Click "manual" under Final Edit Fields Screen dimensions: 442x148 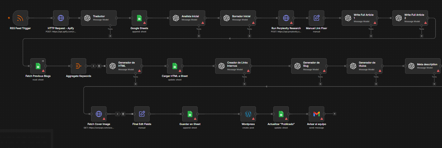(x=142, y=128)
